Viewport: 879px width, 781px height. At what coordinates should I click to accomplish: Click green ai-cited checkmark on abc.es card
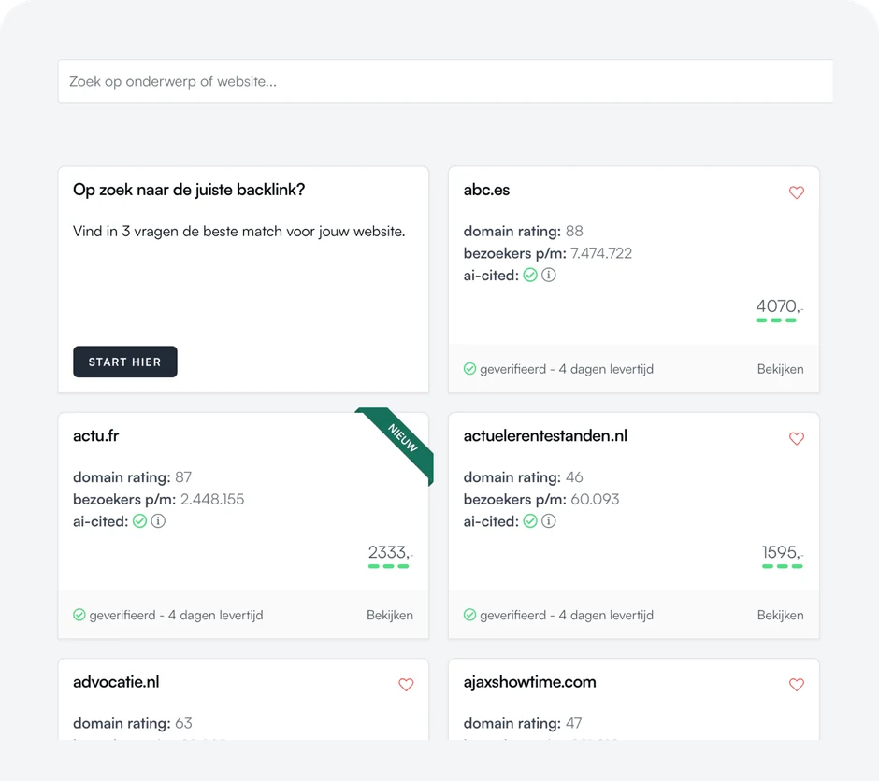(x=530, y=275)
